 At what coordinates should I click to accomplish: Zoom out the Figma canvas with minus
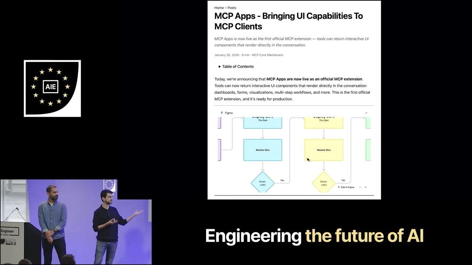coord(360,187)
